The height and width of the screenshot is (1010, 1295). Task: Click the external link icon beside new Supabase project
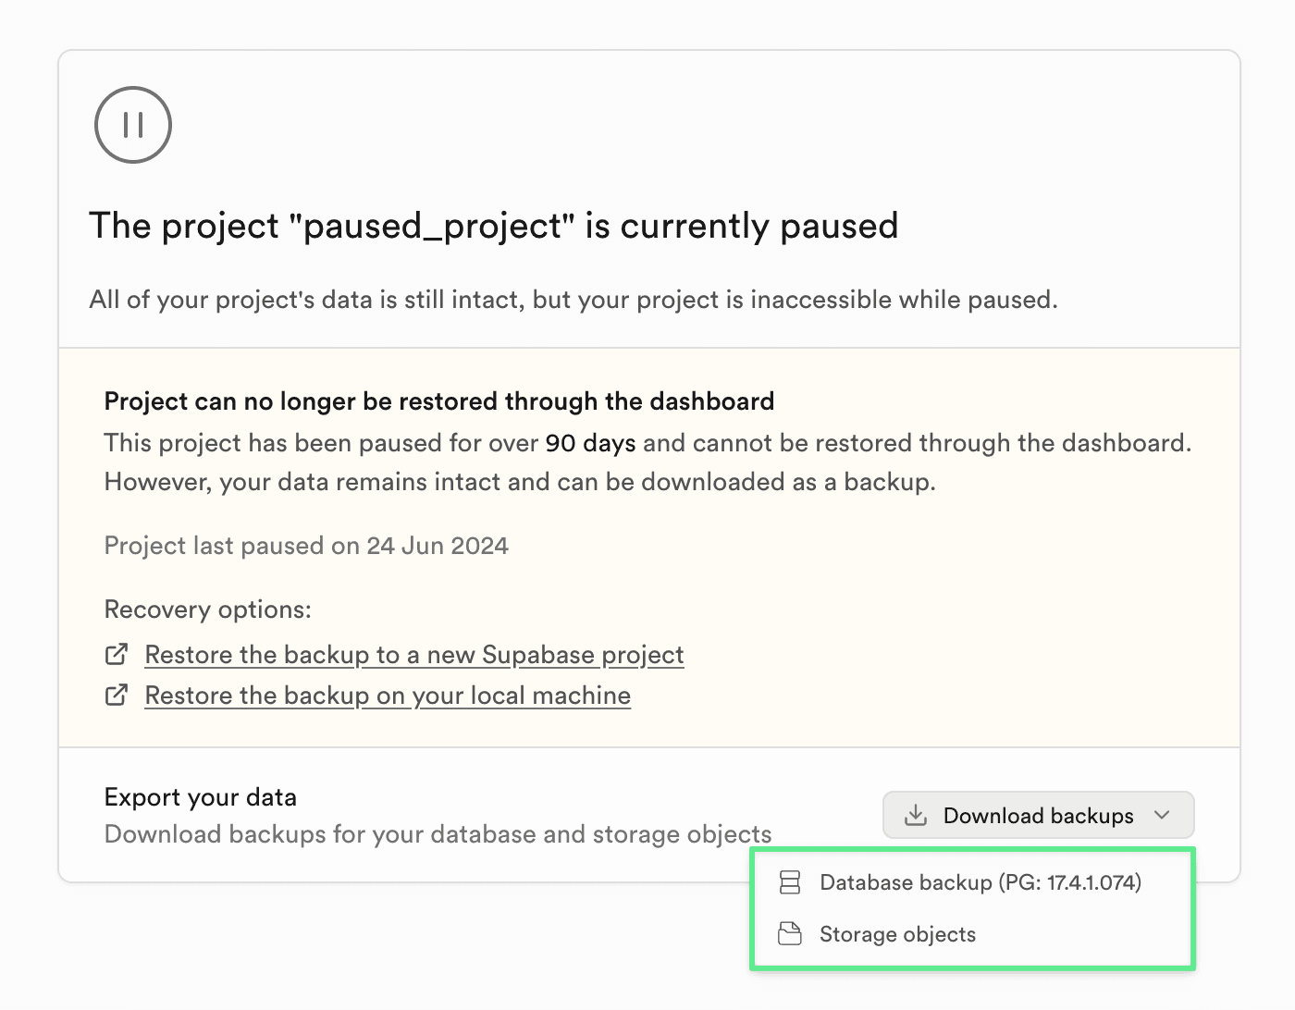tap(116, 653)
